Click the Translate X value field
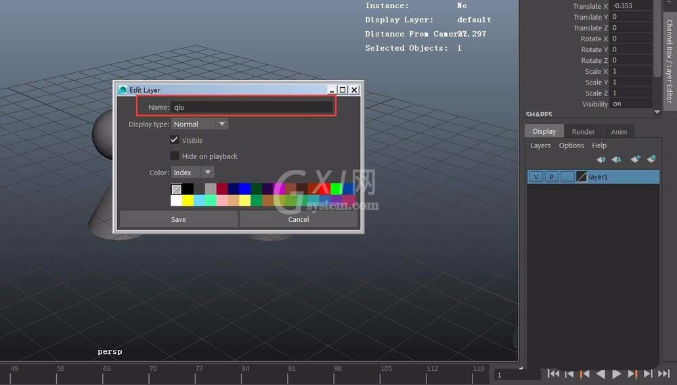Viewport: 677px width, 385px height. pos(631,5)
